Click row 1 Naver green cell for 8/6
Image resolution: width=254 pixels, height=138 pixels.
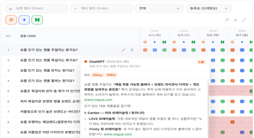(222, 50)
